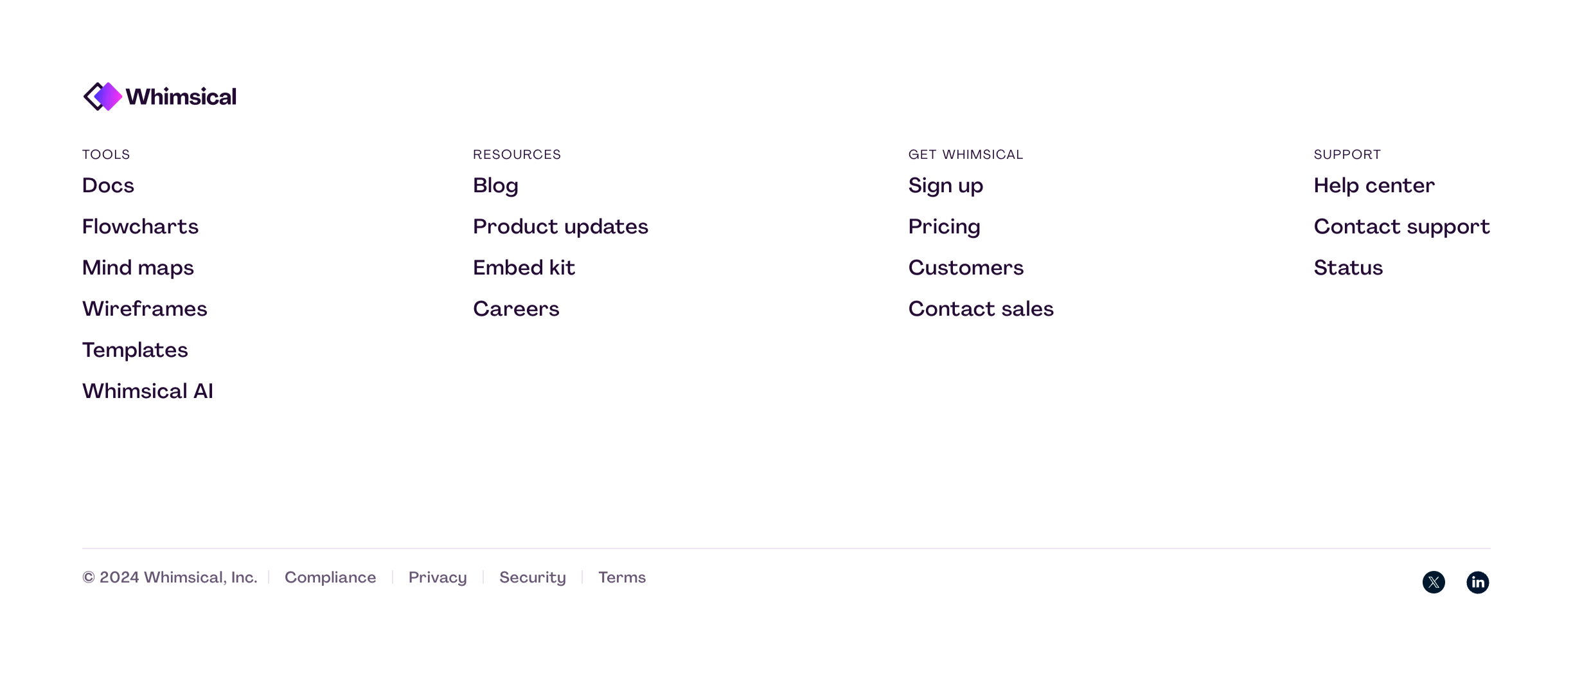Go to Flowcharts page
Image resolution: width=1573 pixels, height=677 pixels.
140,227
